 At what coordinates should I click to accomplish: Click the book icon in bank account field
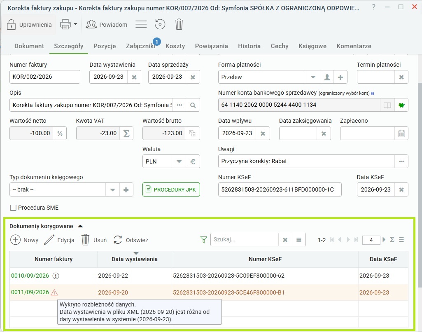pyautogui.click(x=387, y=105)
